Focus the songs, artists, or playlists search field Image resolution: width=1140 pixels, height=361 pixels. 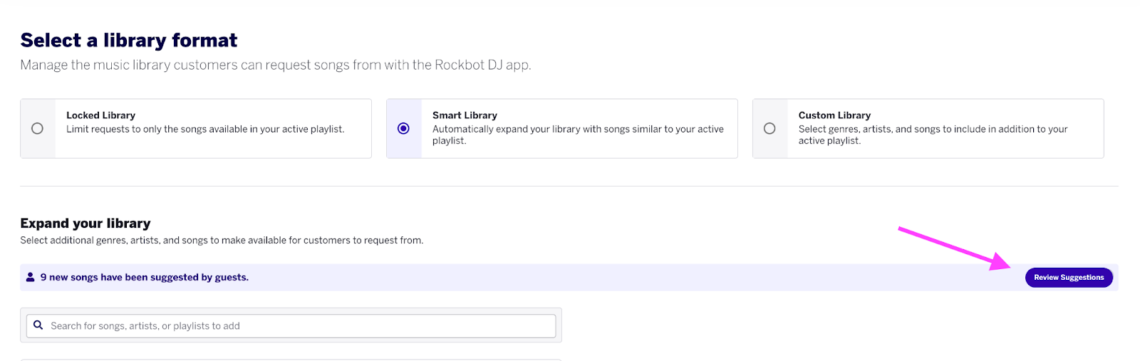click(291, 326)
